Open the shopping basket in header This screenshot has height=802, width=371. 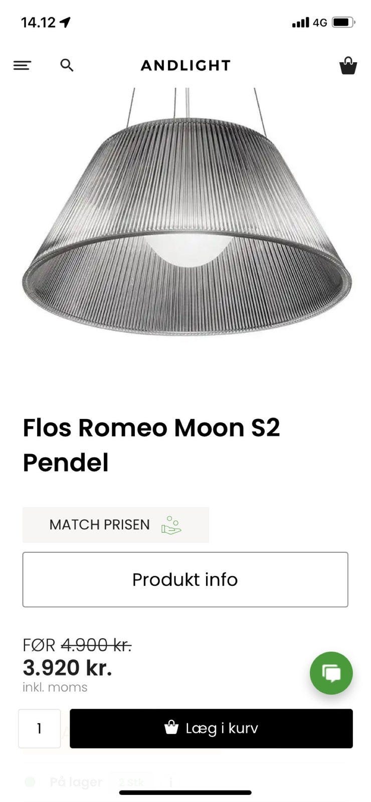click(348, 66)
